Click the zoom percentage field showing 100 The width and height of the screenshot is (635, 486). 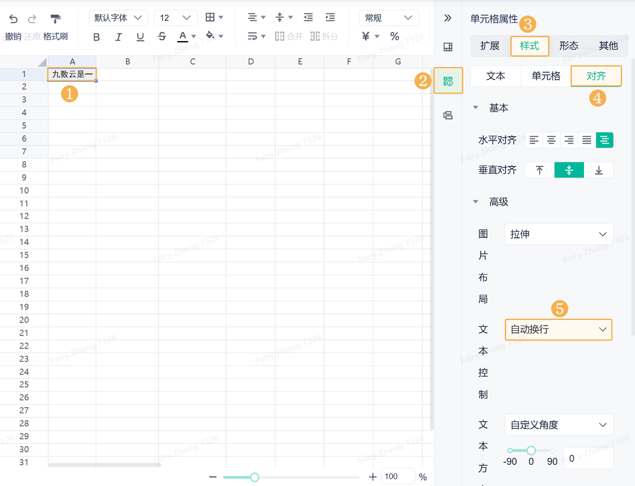tap(398, 476)
